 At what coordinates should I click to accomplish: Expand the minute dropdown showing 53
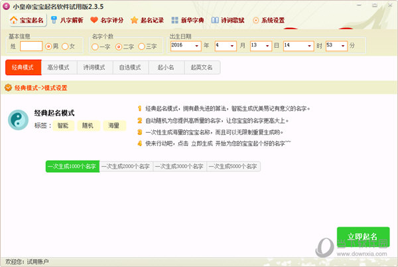click(343, 46)
